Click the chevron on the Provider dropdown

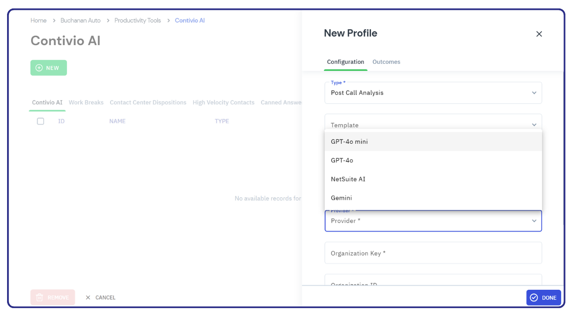(x=534, y=221)
